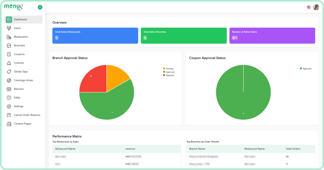
Task: Open the Settings menu item
Action: coord(19,106)
